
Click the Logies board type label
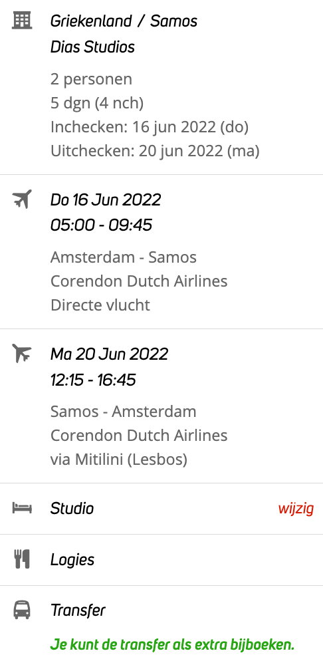pyautogui.click(x=72, y=560)
